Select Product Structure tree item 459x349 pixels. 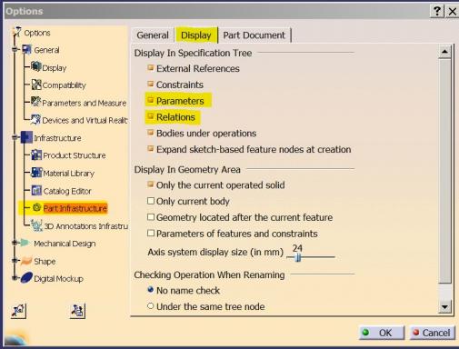(x=75, y=155)
